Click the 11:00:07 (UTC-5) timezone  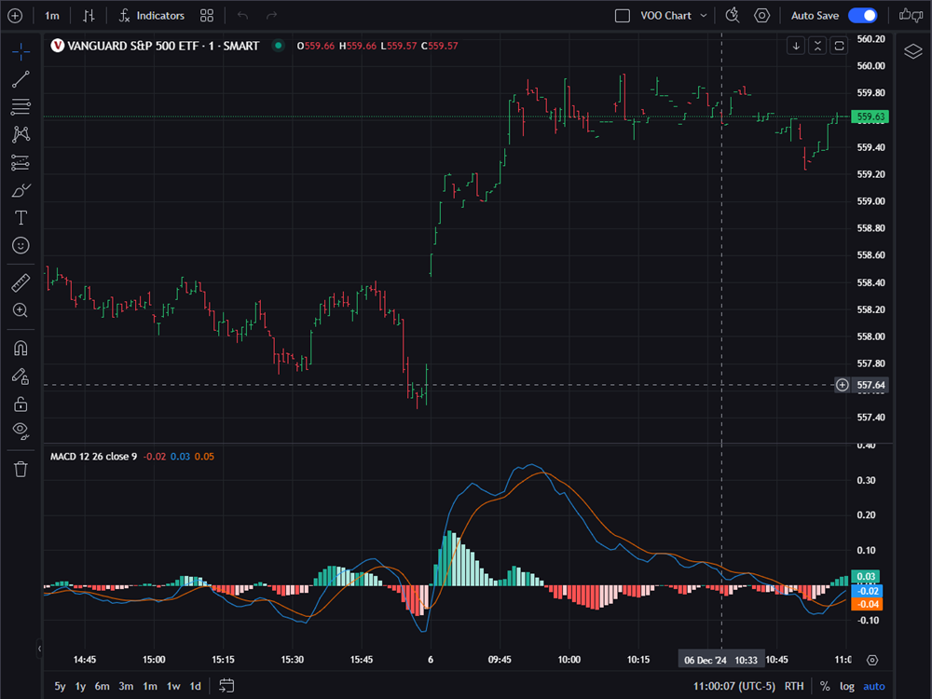(734, 686)
